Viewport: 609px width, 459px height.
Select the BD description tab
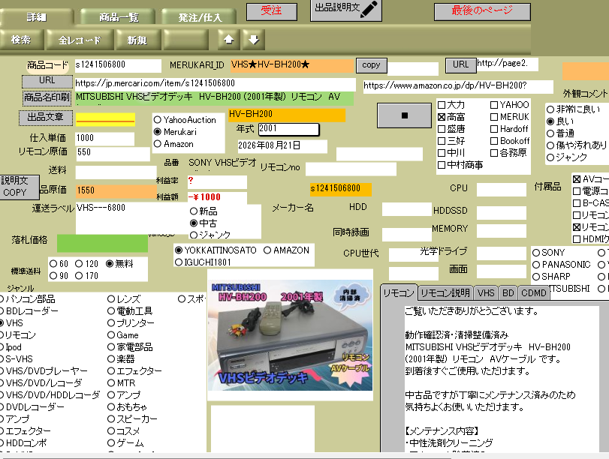click(x=508, y=293)
